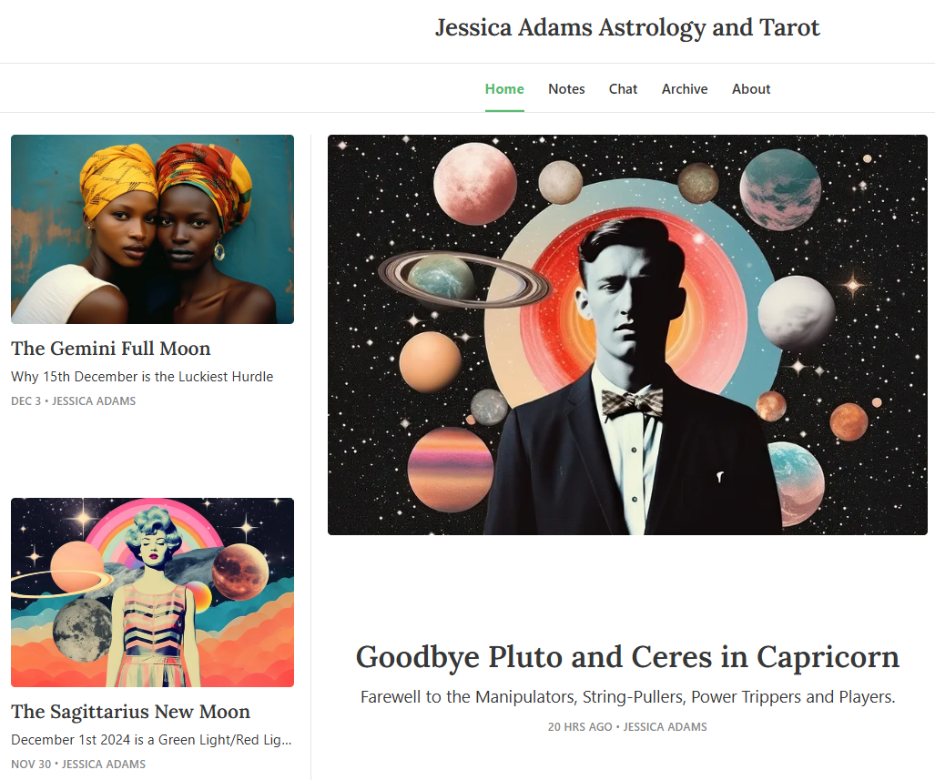The width and height of the screenshot is (935, 780).
Task: Click the Jessica Adams Astrology and Tarot site title
Action: coord(627,27)
